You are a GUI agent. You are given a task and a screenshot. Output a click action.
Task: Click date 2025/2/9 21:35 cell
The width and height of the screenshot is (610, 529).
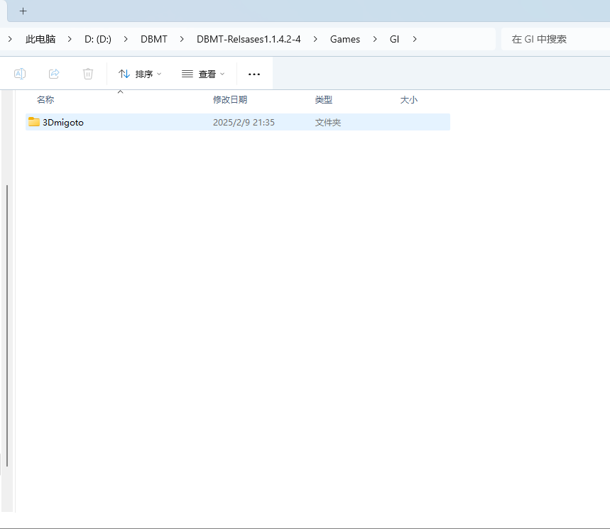[x=244, y=123]
